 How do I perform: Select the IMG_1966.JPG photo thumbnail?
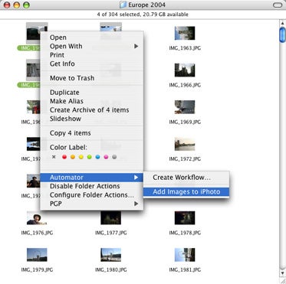point(185,70)
